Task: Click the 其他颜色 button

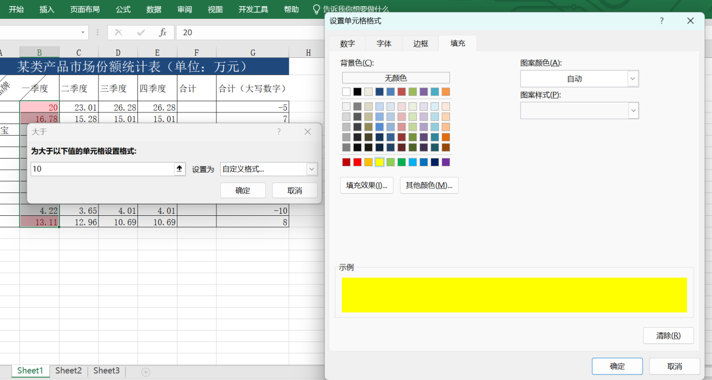Action: coord(429,185)
